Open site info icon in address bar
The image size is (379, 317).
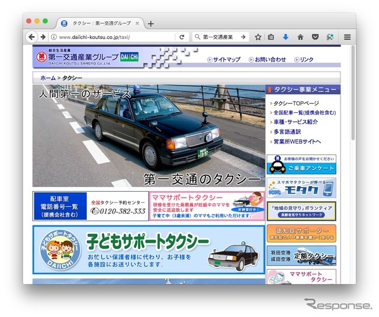point(54,37)
